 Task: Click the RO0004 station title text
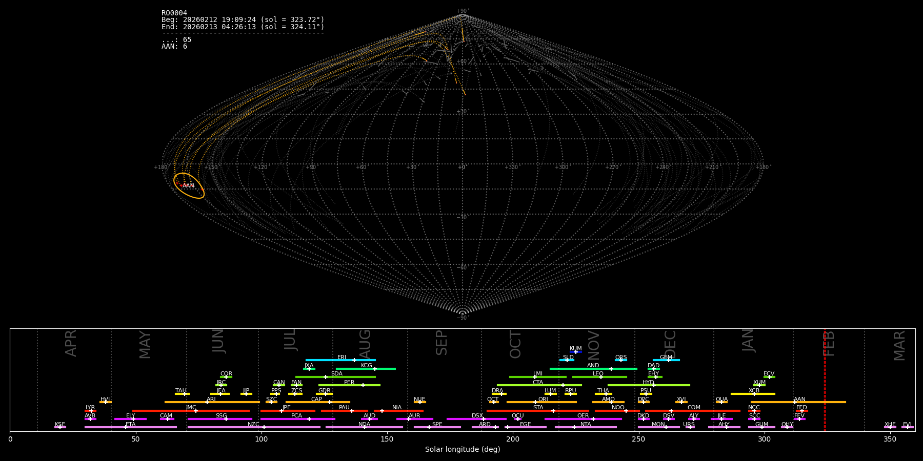(x=174, y=13)
